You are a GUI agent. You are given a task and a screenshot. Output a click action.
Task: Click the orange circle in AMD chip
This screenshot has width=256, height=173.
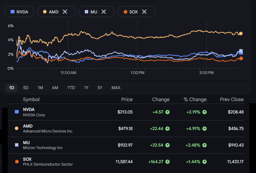click(45, 12)
